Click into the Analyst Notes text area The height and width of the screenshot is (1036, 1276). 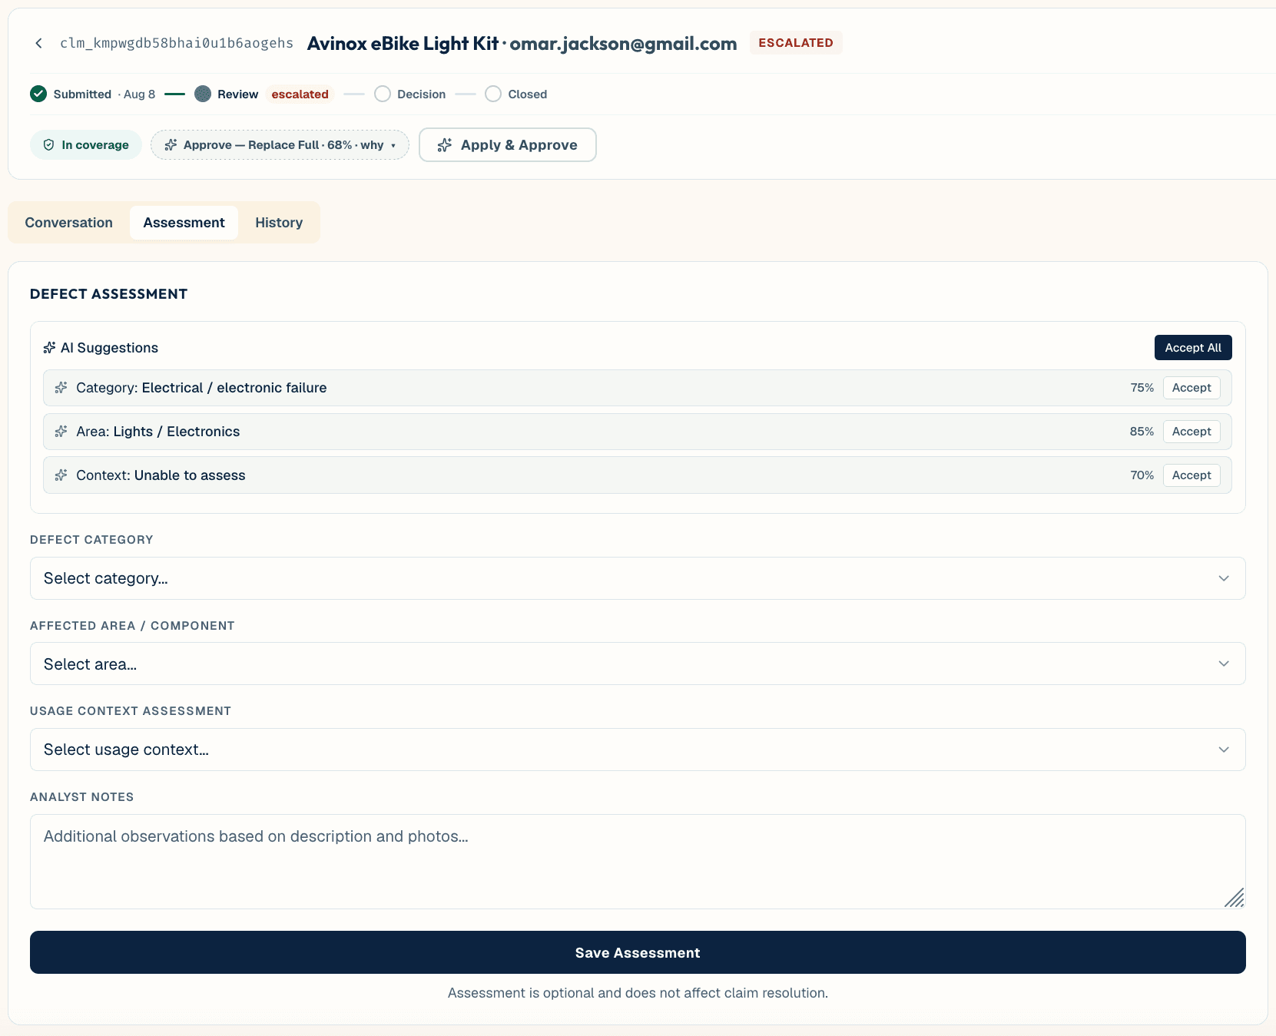coord(638,862)
